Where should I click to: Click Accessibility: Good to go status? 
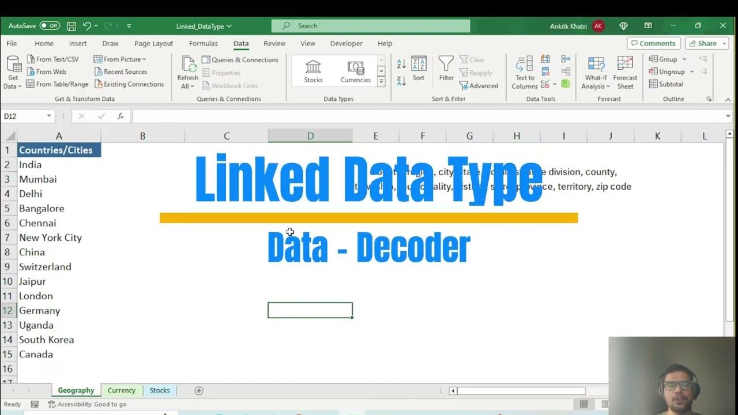tap(87, 404)
